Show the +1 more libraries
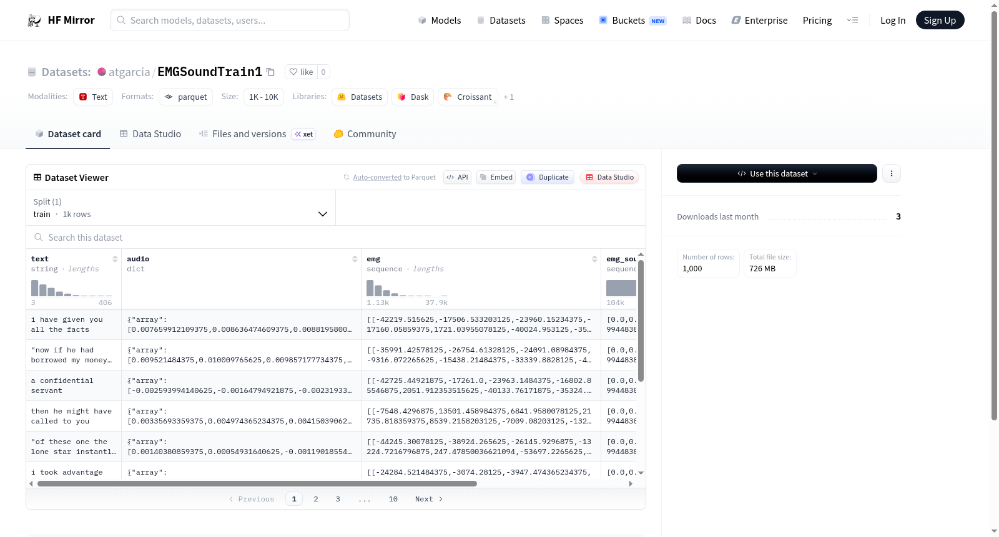 point(508,97)
